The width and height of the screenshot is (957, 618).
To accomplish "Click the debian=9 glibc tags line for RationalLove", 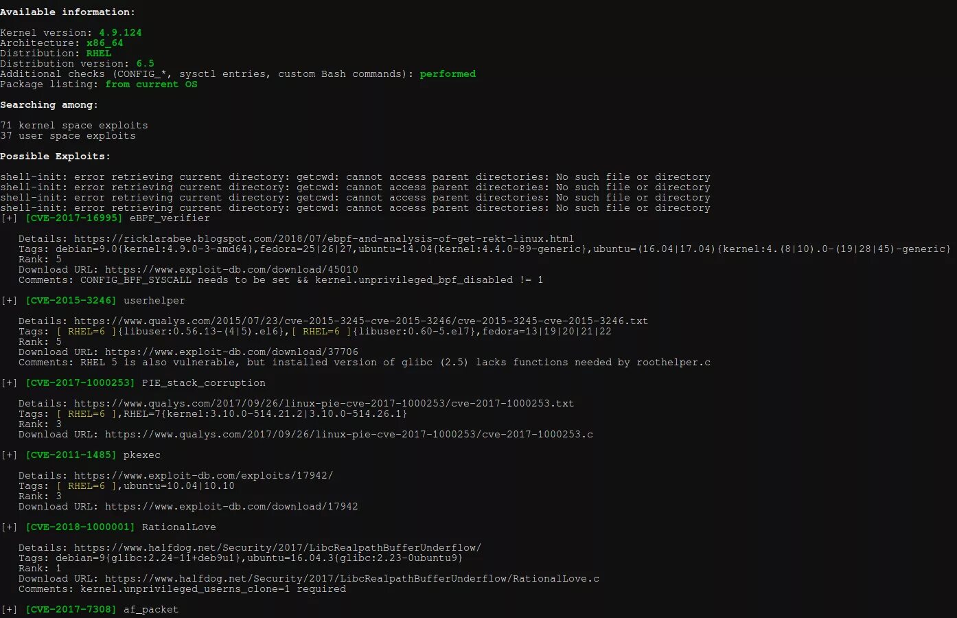I will [241, 558].
